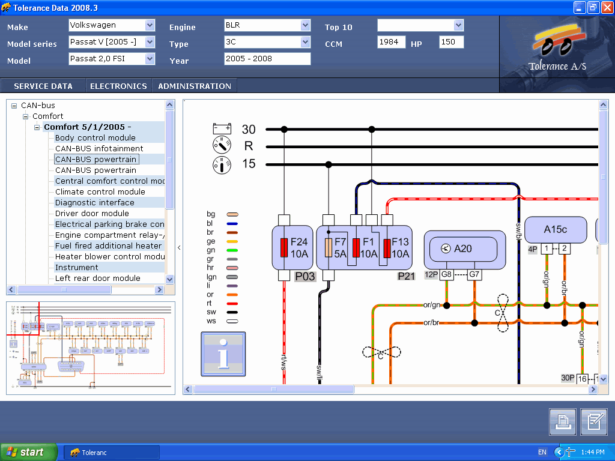Viewport: 615px width, 461px height.
Task: Open the Top 10 dropdown
Action: pyautogui.click(x=458, y=25)
